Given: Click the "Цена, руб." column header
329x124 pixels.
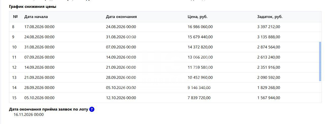Looking at the screenshot, I should point(198,17).
